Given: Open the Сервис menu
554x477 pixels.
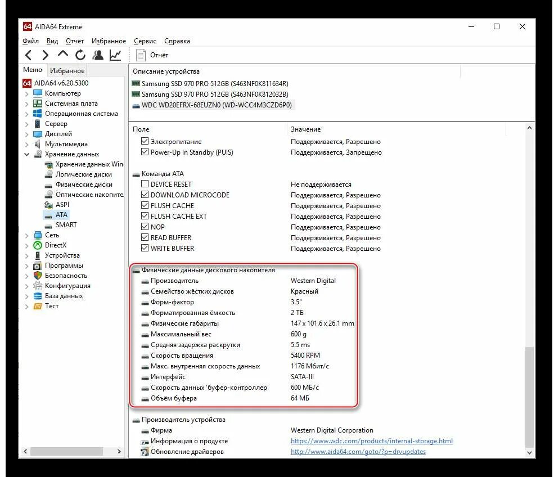Looking at the screenshot, I should point(145,41).
